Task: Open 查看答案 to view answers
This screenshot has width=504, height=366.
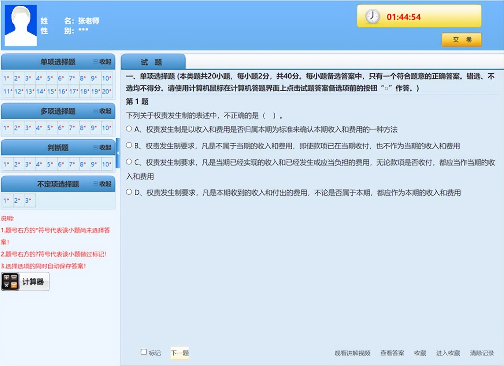Action: [x=392, y=353]
